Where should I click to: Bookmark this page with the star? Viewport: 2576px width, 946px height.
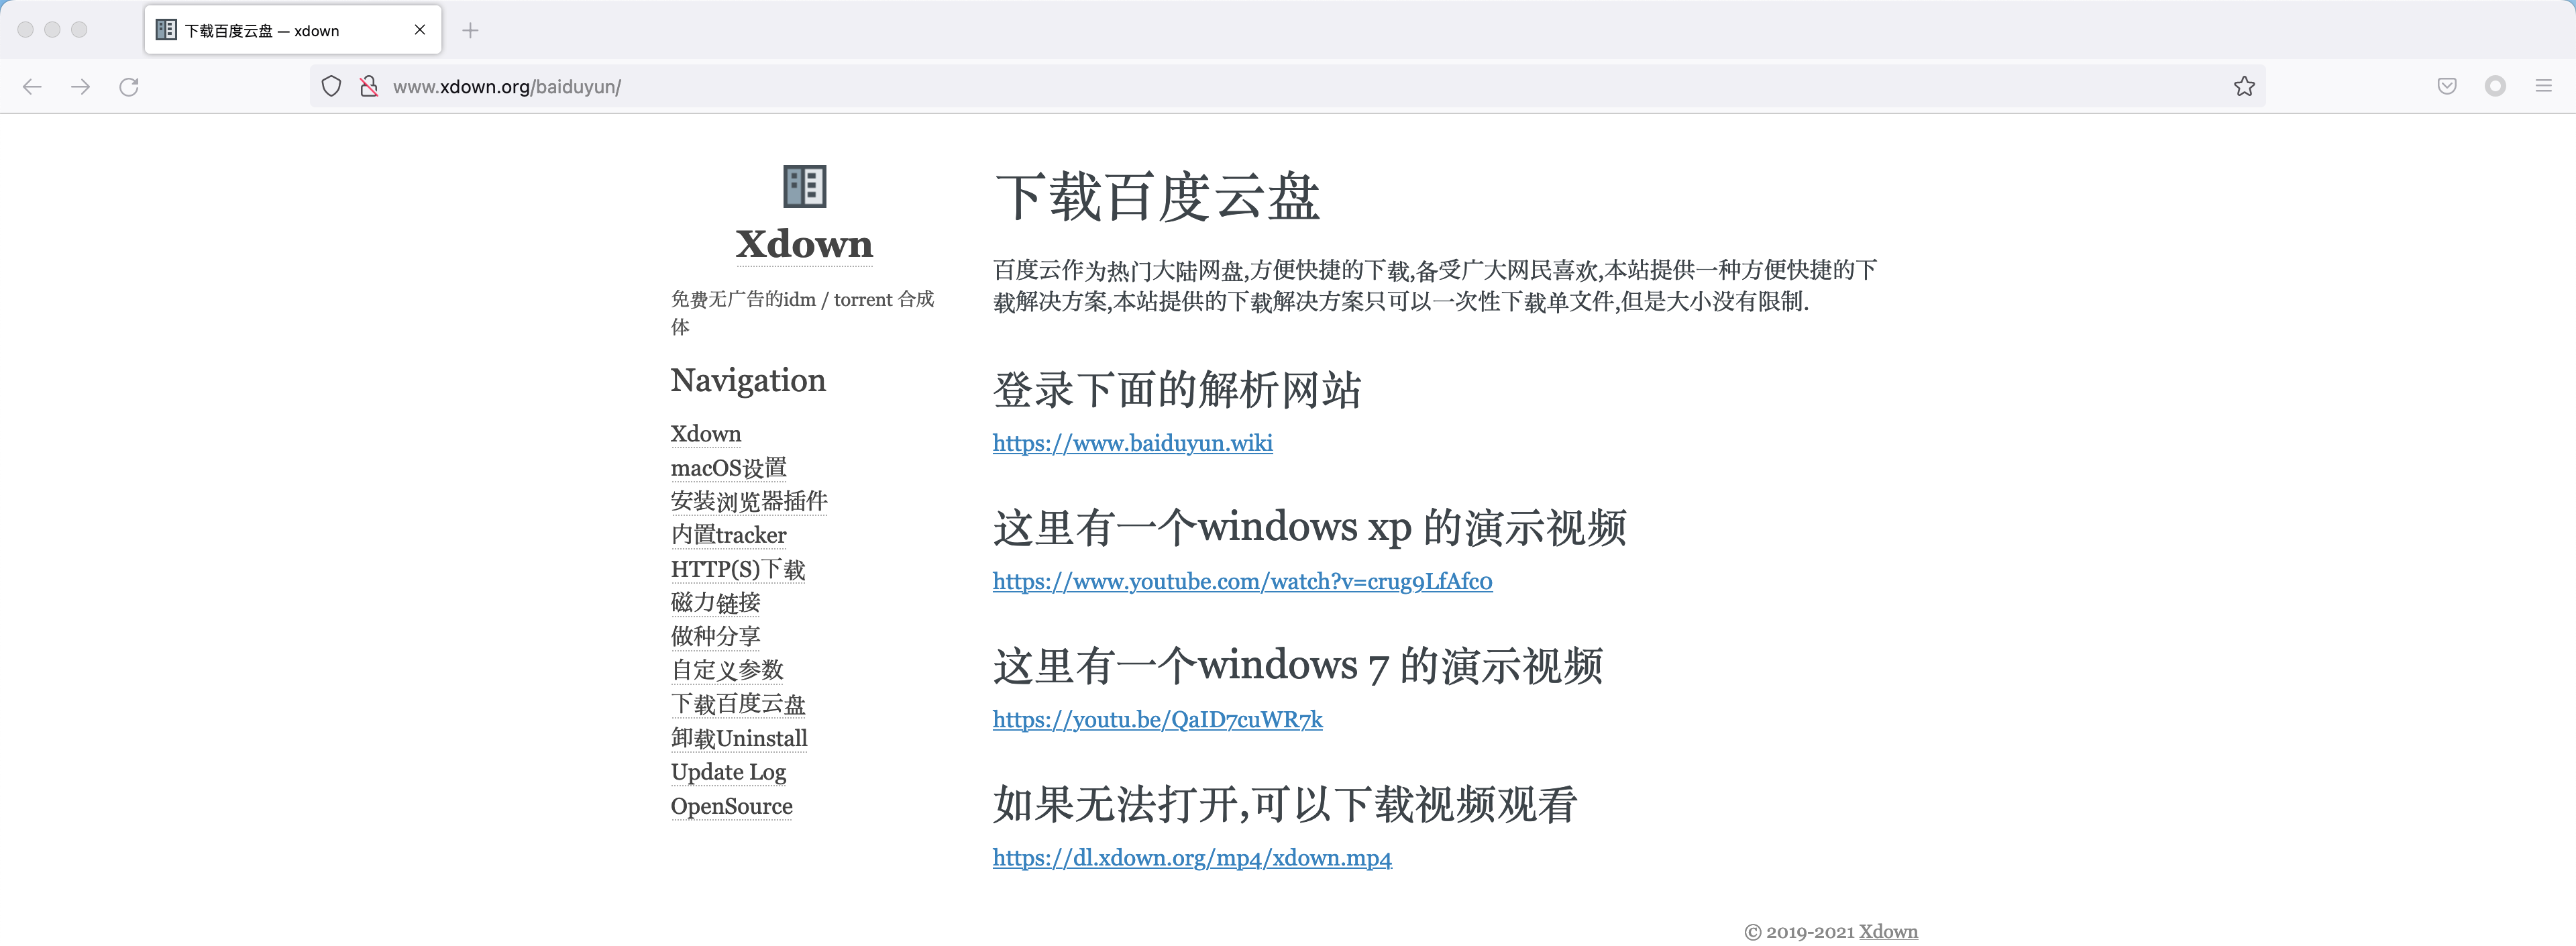click(x=2244, y=87)
